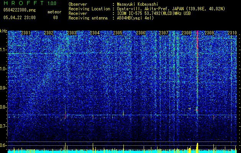Click the strong red meteor echo streak near 2308

[197, 71]
